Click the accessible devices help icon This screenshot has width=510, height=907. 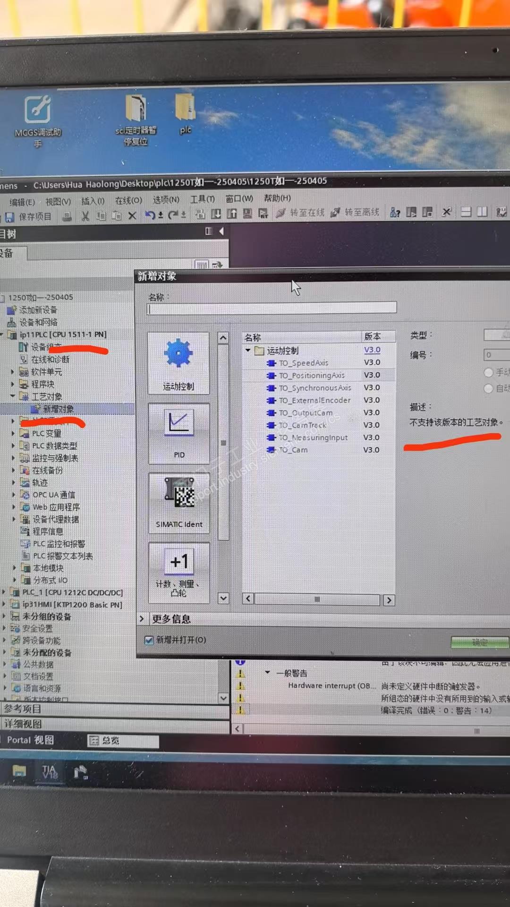(x=395, y=212)
